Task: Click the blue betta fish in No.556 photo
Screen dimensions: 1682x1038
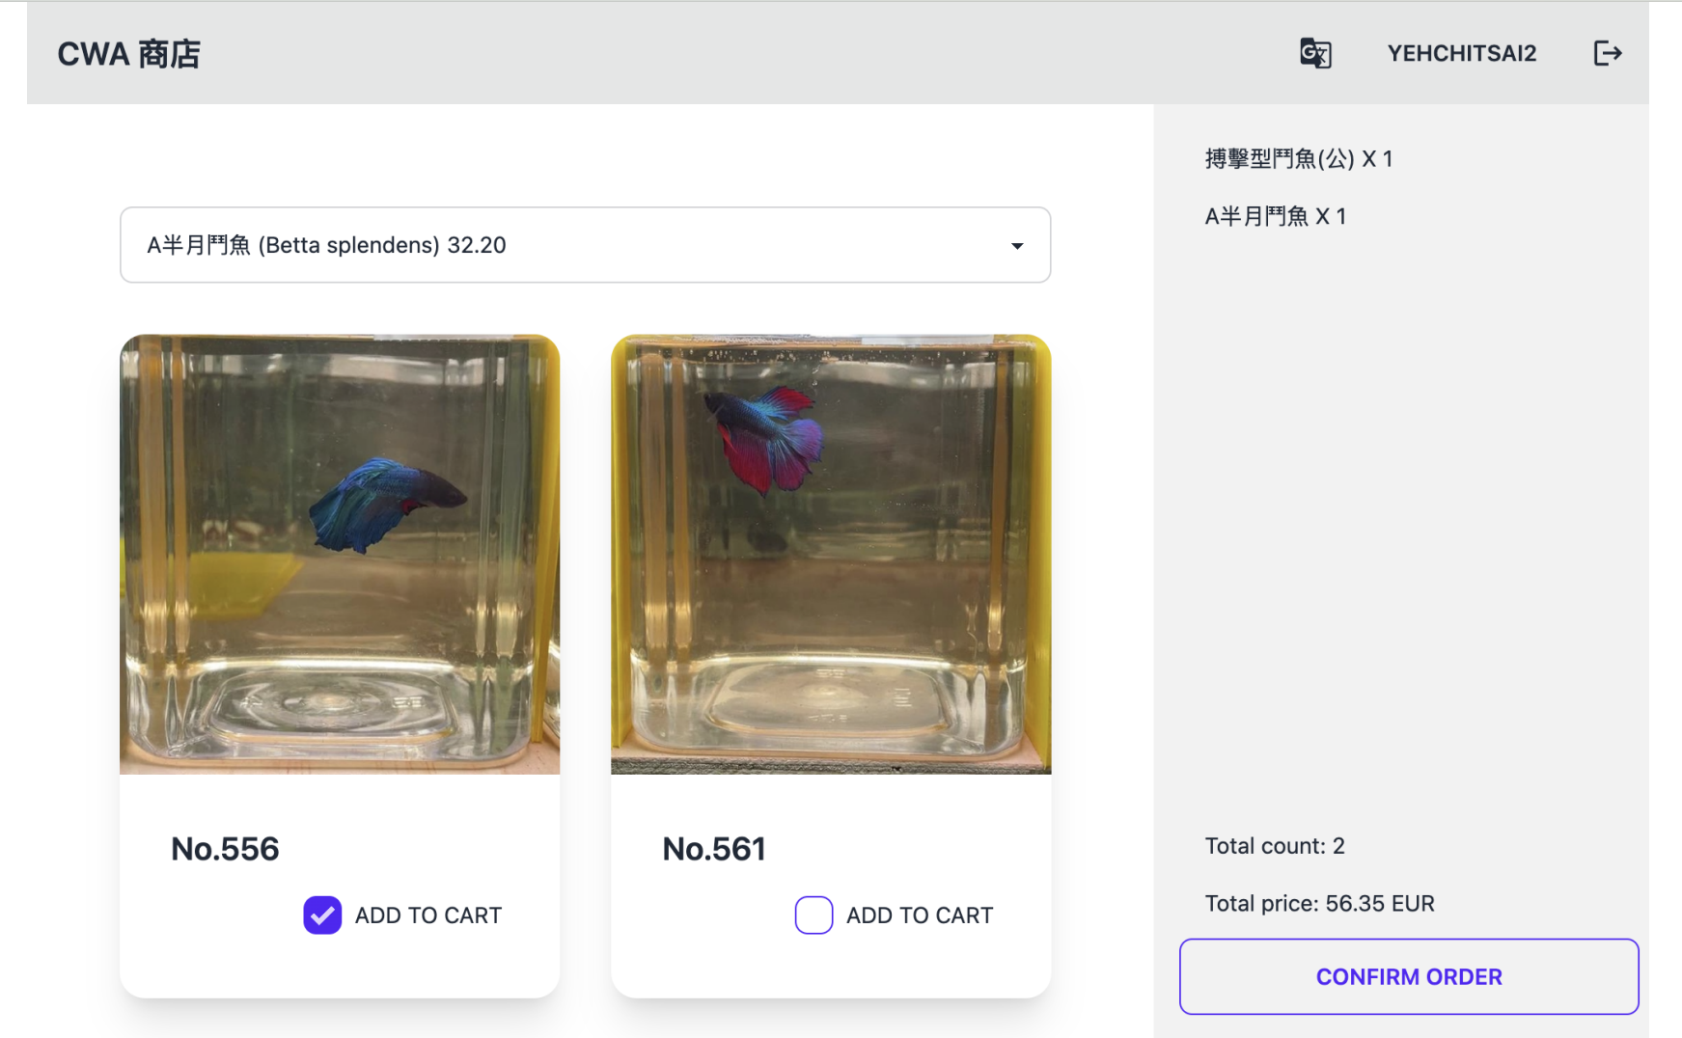Action: [x=384, y=504]
